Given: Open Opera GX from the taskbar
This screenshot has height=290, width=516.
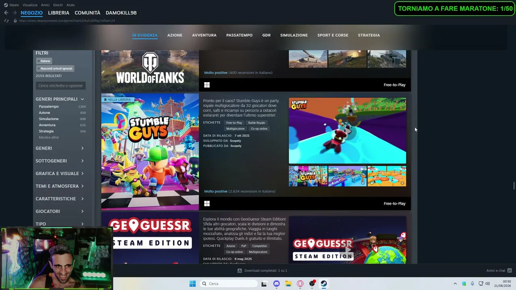Looking at the screenshot, I should pyautogui.click(x=300, y=284).
